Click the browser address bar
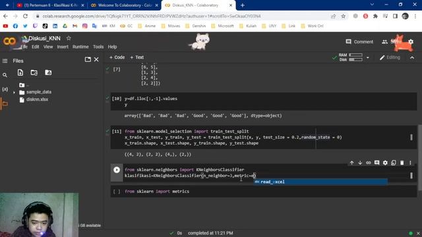The height and width of the screenshot is (237, 422). tap(183, 16)
